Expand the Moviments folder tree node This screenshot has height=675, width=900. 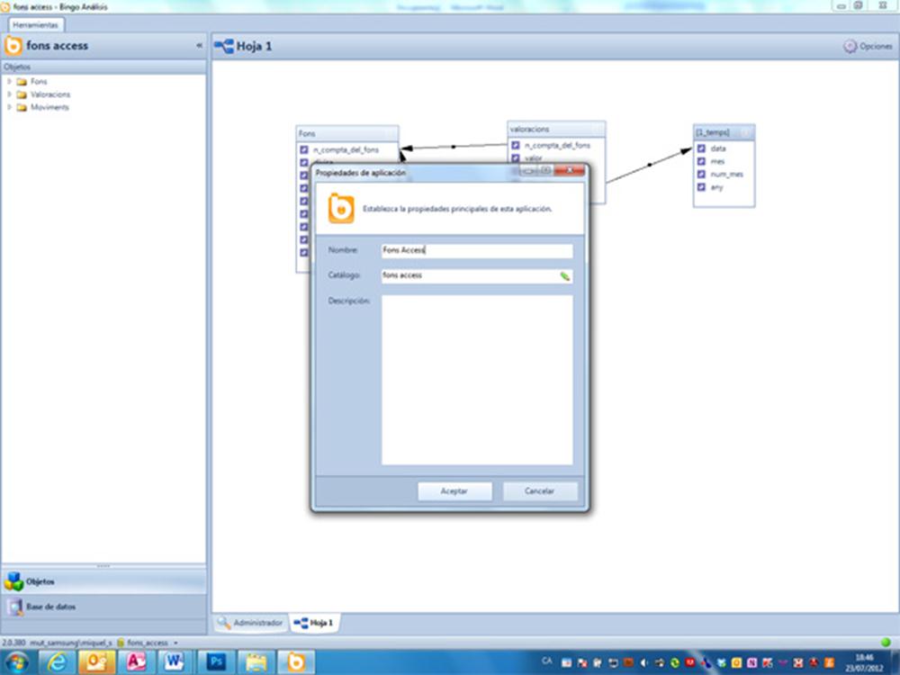point(10,107)
